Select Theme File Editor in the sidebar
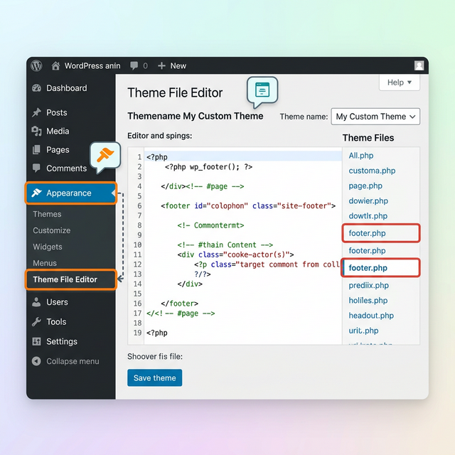 (71, 279)
